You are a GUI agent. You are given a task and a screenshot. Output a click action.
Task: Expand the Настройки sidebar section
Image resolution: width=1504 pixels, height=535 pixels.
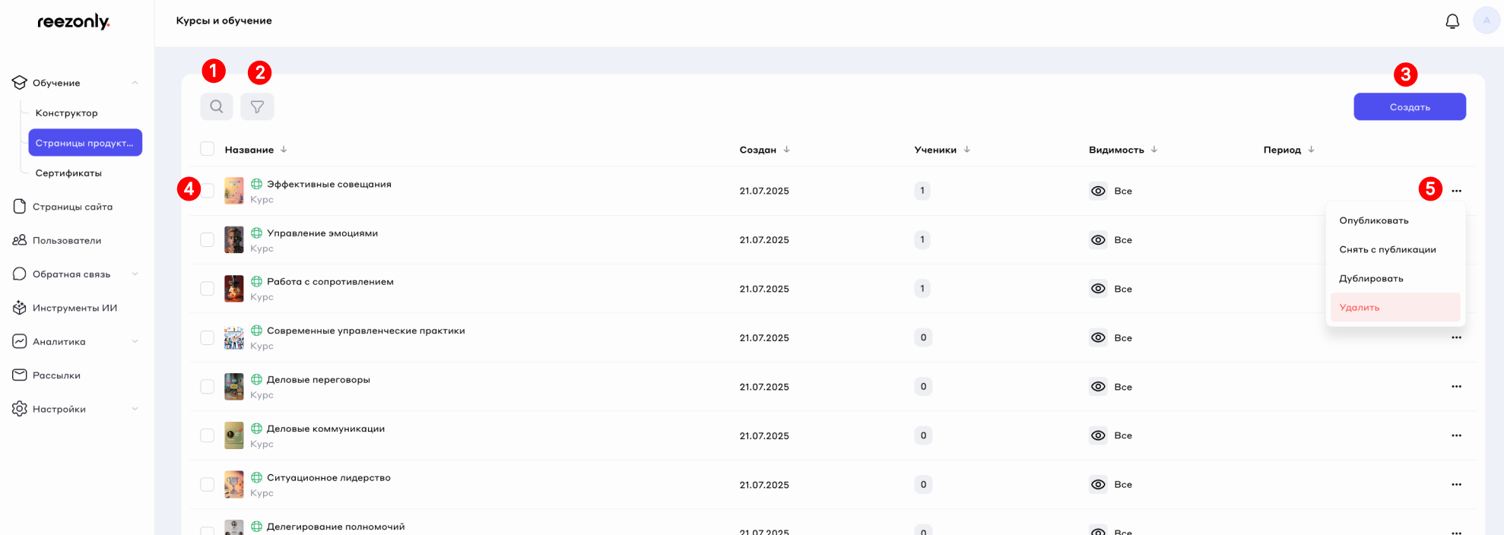point(135,409)
